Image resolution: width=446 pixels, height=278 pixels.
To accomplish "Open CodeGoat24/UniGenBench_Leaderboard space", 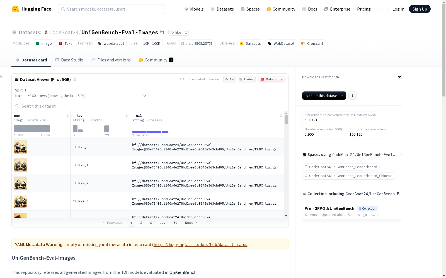I will (x=341, y=167).
